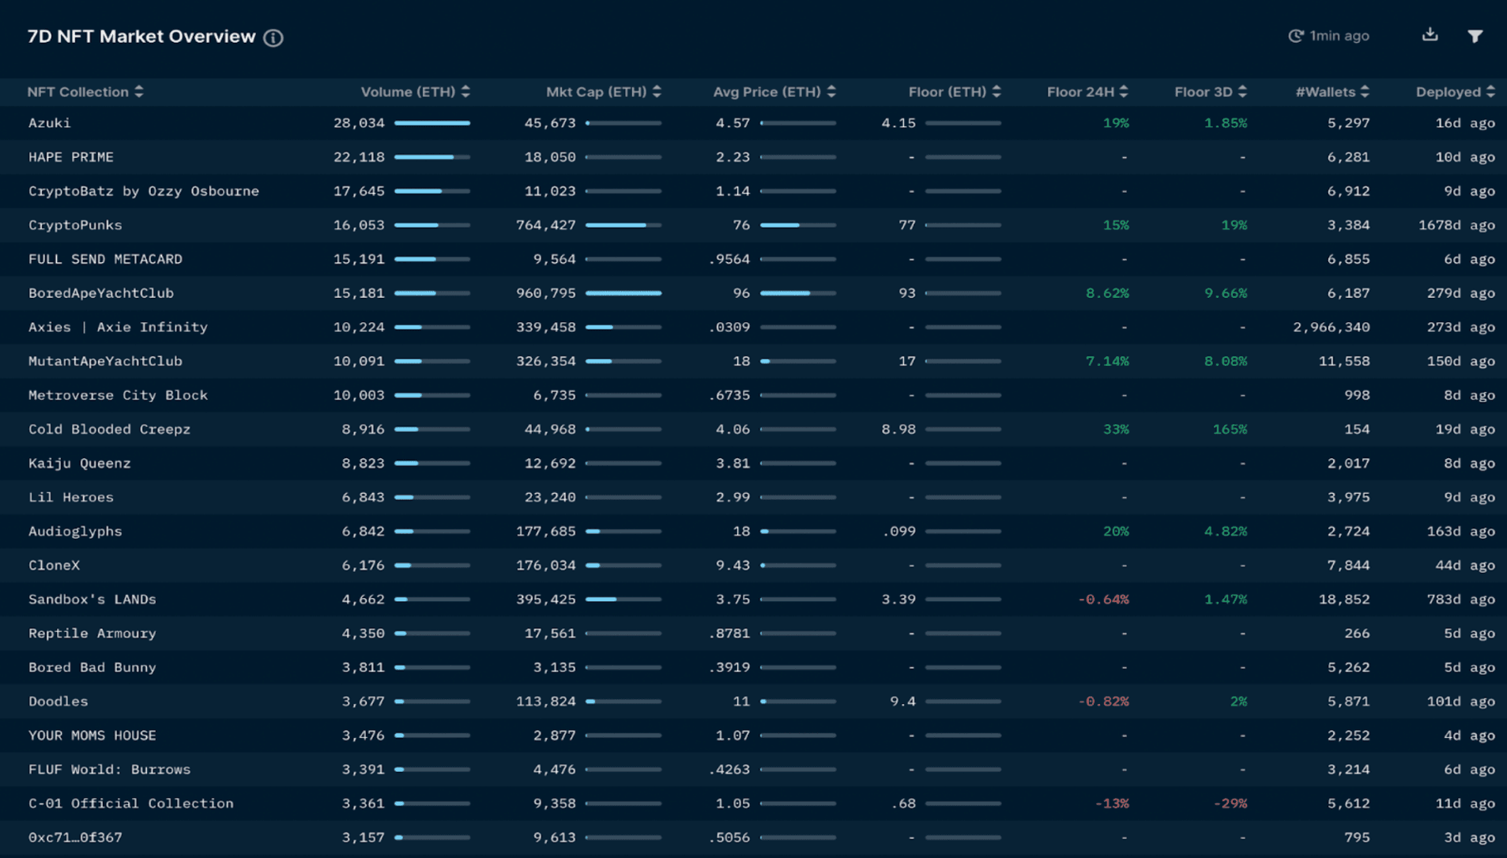Open the filter funnel icon
The image size is (1507, 858).
click(1475, 36)
